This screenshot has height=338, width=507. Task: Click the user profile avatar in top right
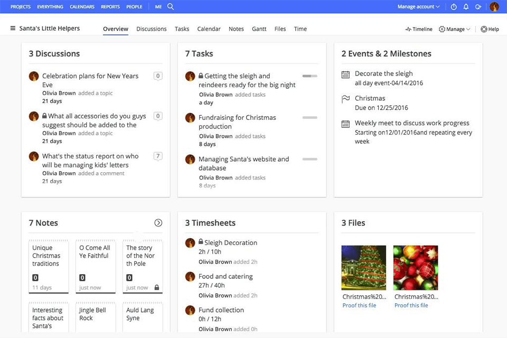[x=494, y=7]
